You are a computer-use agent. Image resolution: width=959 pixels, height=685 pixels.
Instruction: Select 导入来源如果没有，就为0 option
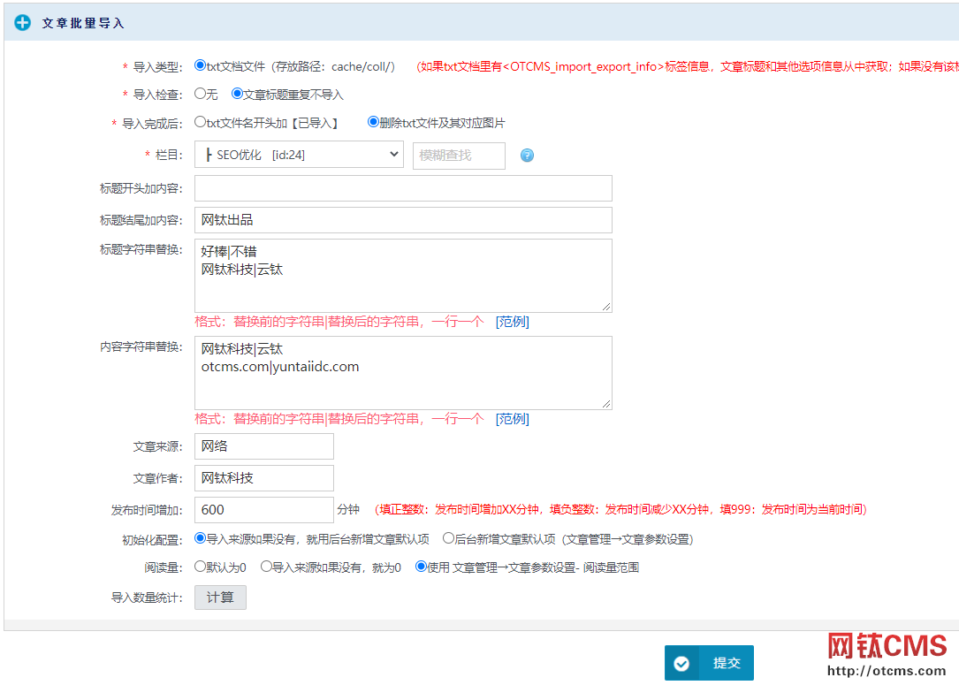pyautogui.click(x=266, y=567)
